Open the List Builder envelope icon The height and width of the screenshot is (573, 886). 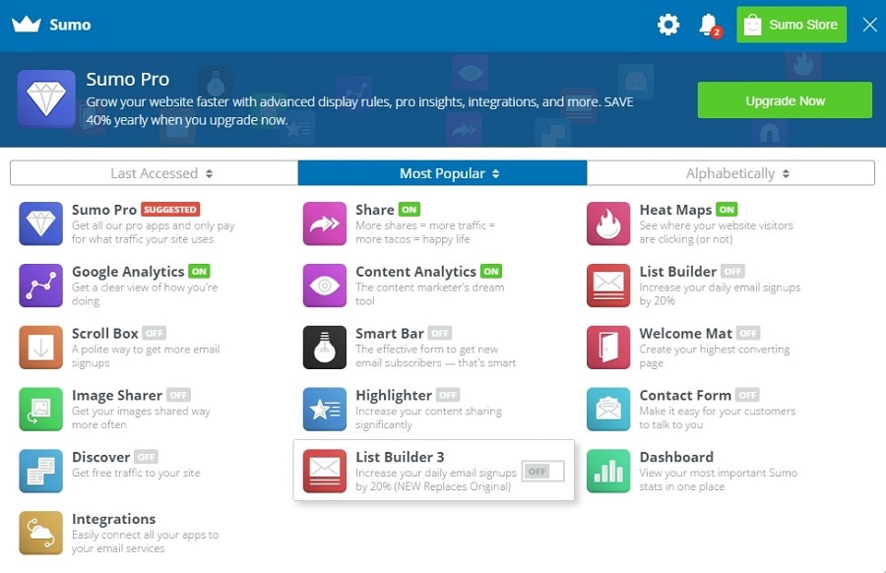pyautogui.click(x=608, y=286)
